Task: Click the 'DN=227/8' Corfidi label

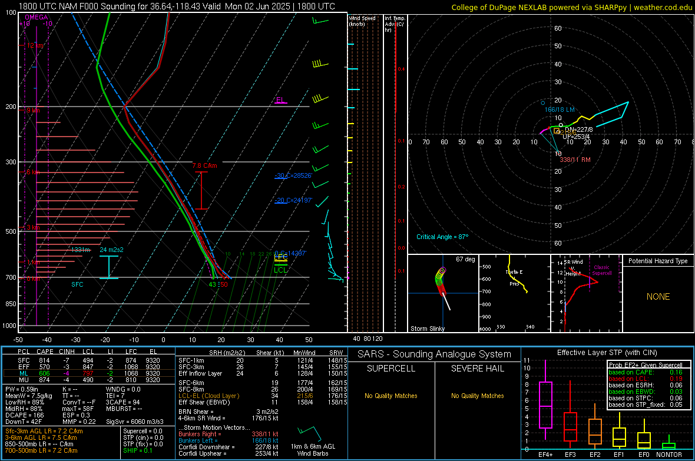Action: [x=578, y=130]
